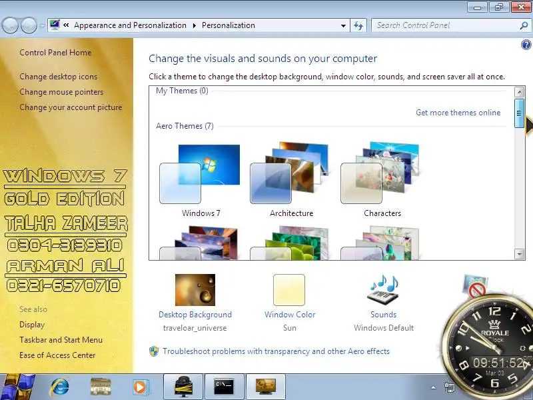Click the Aero troubleshoot shield icon

point(154,351)
